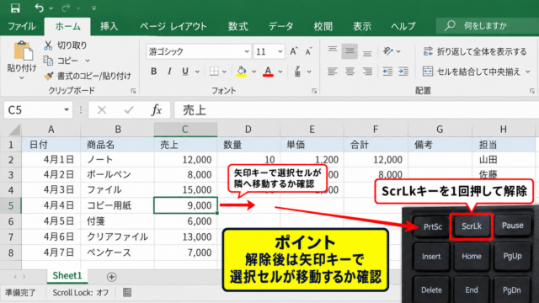
Task: Apply the yellow fill color bucket
Action: [242, 72]
